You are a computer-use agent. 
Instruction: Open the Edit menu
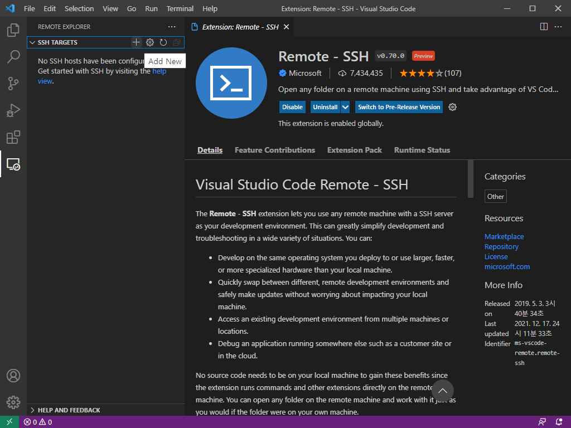(x=50, y=8)
